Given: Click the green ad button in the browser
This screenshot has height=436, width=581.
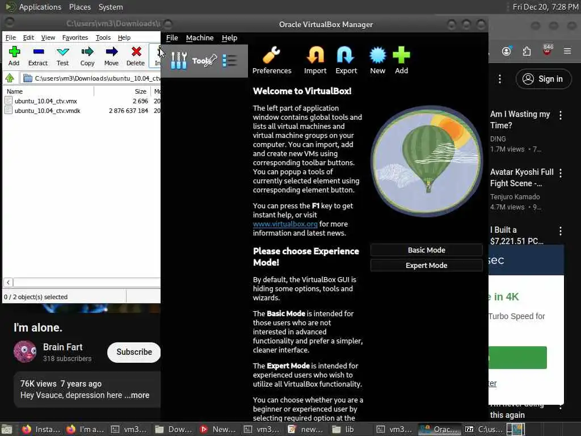Looking at the screenshot, I should pos(517,358).
